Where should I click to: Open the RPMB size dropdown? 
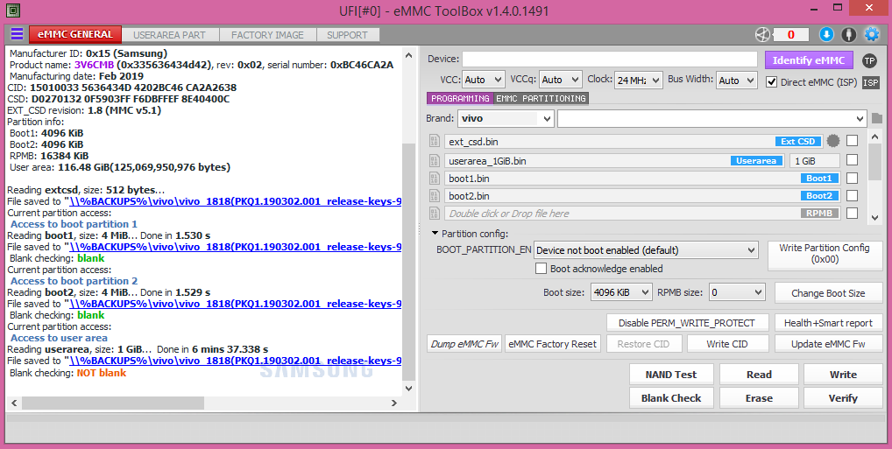coord(736,292)
